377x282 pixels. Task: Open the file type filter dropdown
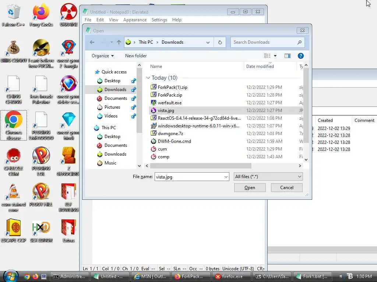[x=268, y=177]
